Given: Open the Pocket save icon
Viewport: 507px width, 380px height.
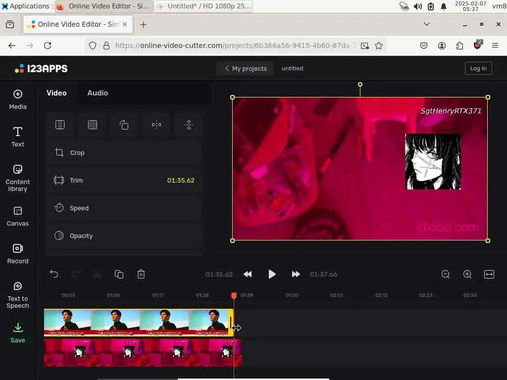Looking at the screenshot, I should [424, 46].
